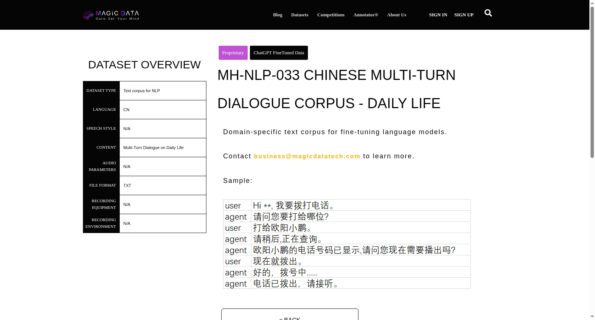Click the Magic Data logo
Image resolution: width=595 pixels, height=320 pixels.
[111, 15]
